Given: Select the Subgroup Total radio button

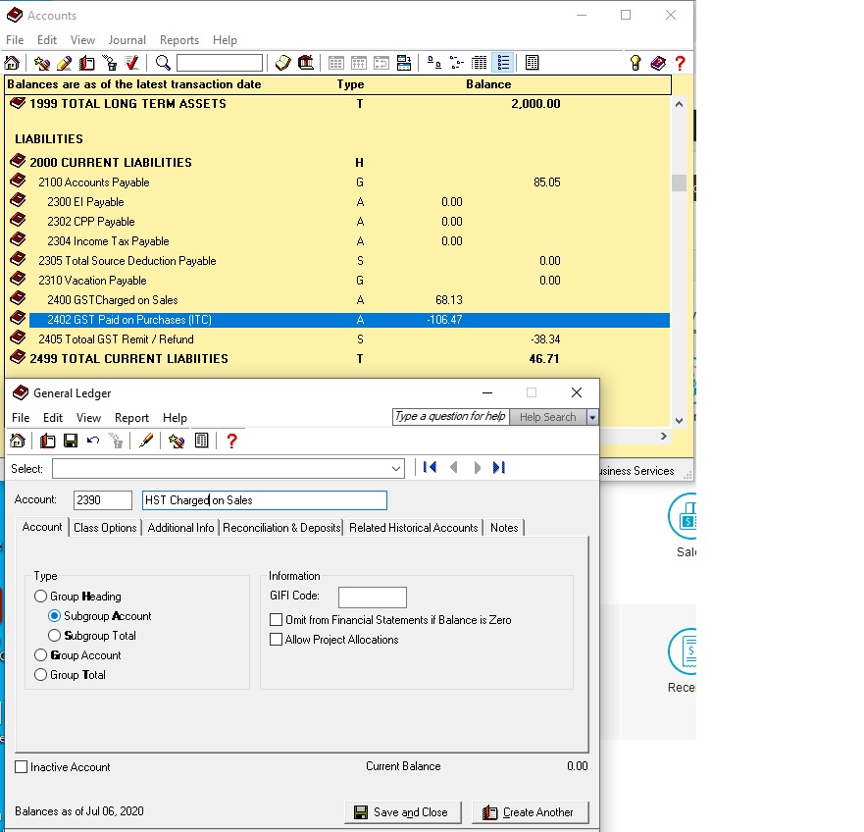Looking at the screenshot, I should (54, 635).
